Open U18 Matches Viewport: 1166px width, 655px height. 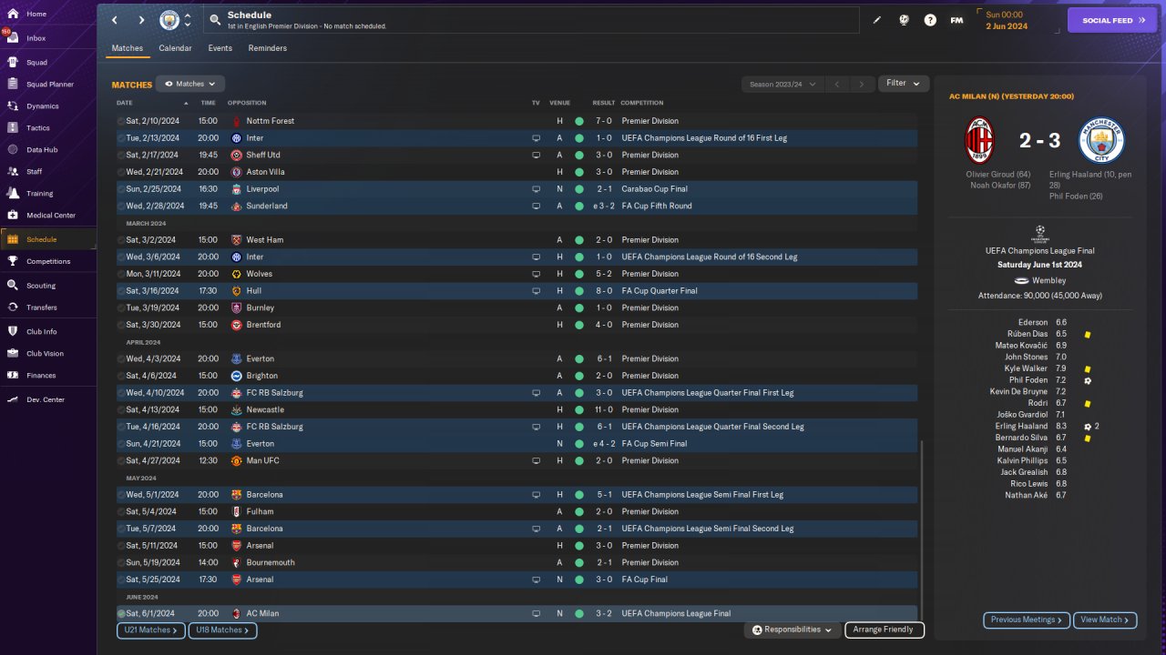(222, 630)
